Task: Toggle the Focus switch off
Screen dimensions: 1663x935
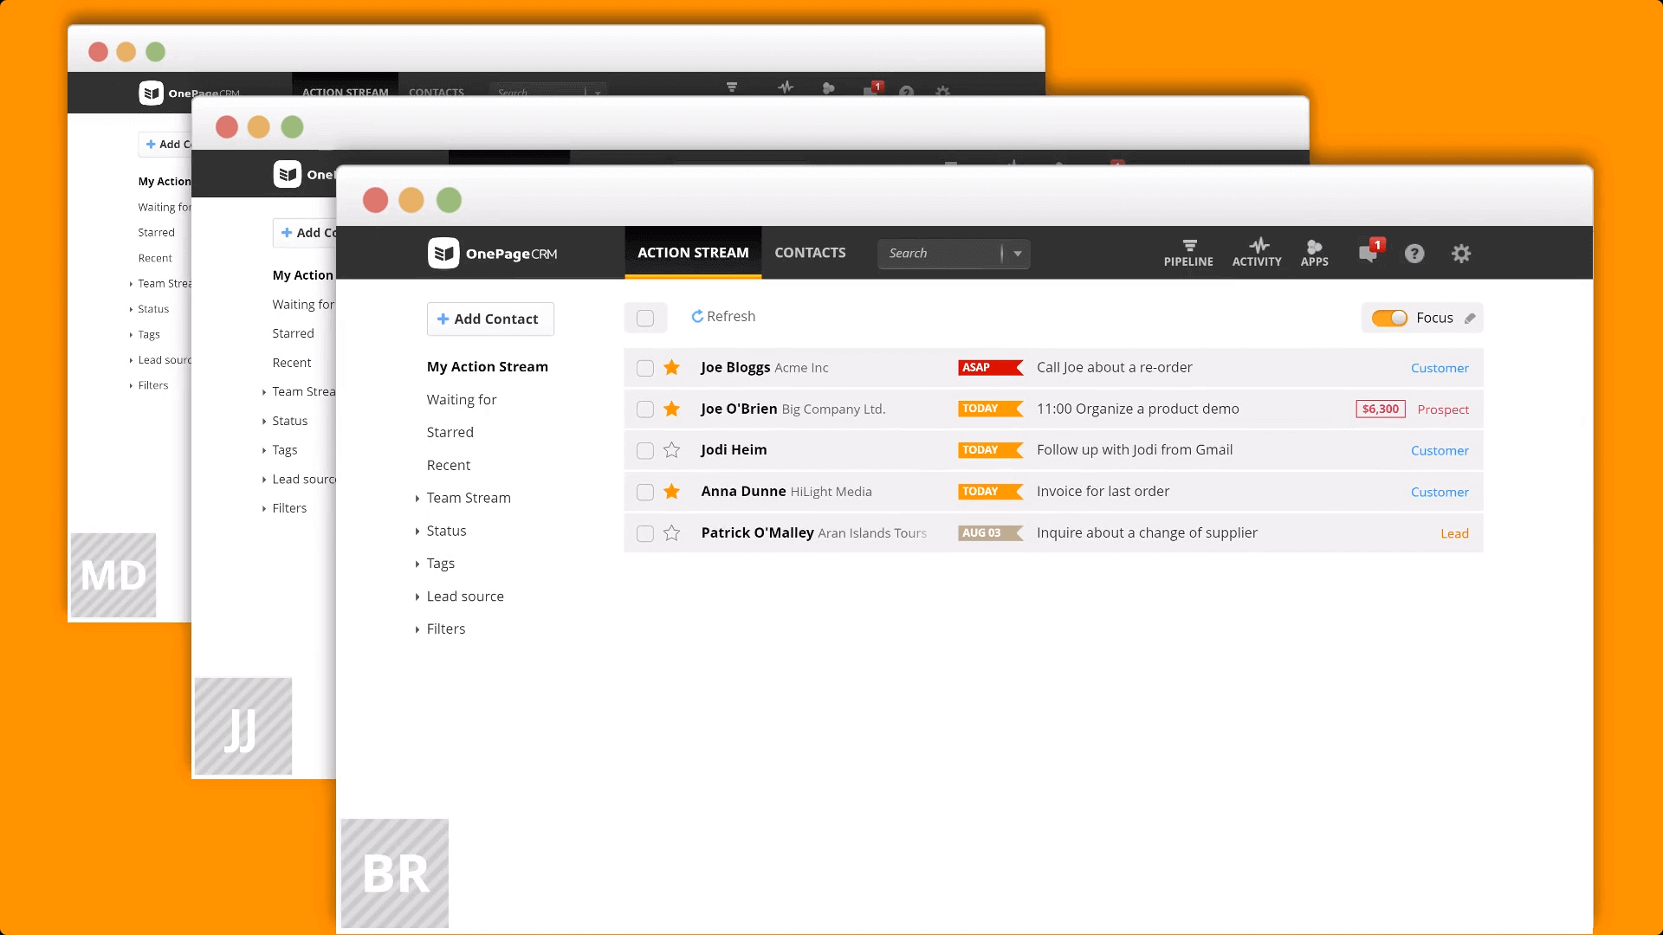Action: pos(1389,319)
